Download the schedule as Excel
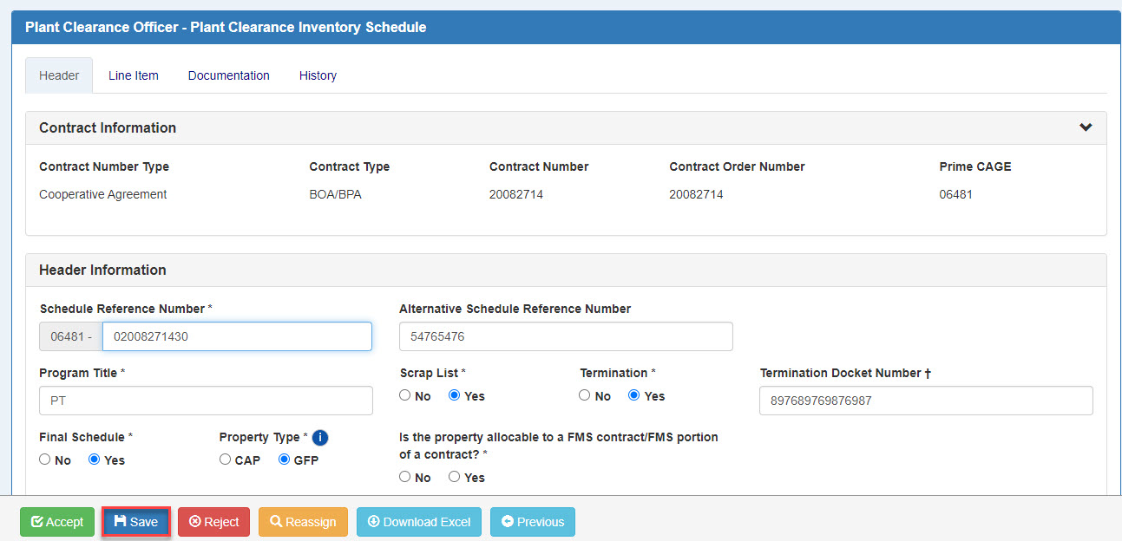The image size is (1122, 541). click(x=418, y=522)
